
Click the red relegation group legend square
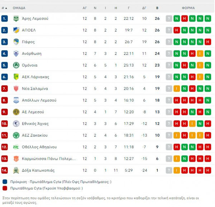pyautogui.click(x=5, y=188)
